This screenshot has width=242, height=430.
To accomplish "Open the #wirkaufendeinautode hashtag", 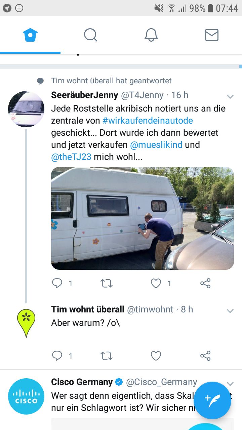I will point(148,121).
